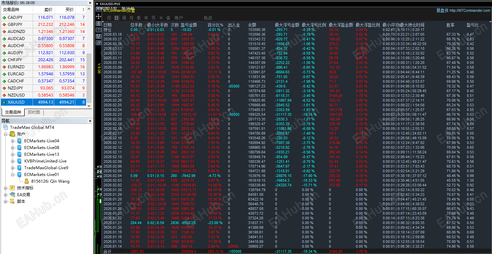Viewport: 492px width, 254px height.
Task: Click the overlapping windows icon in sidebar
Action: coord(99,43)
